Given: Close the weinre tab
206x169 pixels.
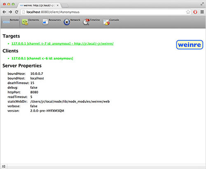Looking at the screenshot, I should click(x=58, y=5).
